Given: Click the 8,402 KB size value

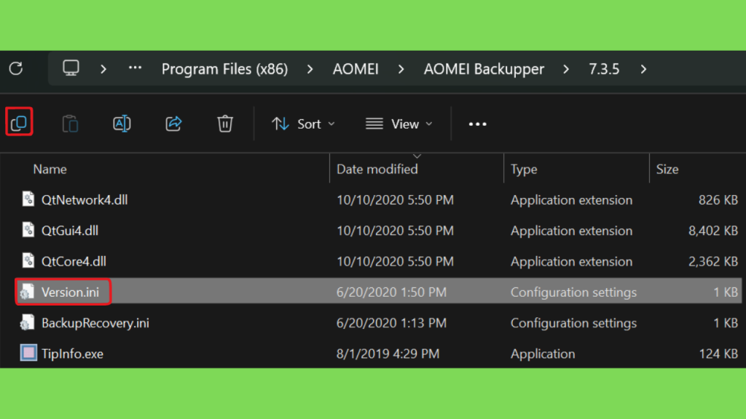Looking at the screenshot, I should point(712,231).
